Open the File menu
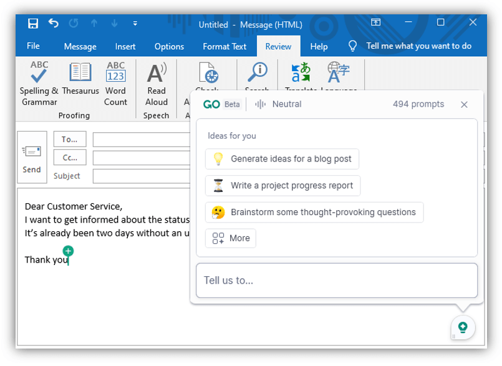 (33, 46)
